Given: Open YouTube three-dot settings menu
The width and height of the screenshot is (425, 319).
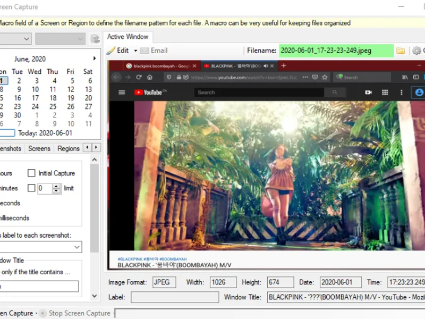Looking at the screenshot, I should pos(402,93).
